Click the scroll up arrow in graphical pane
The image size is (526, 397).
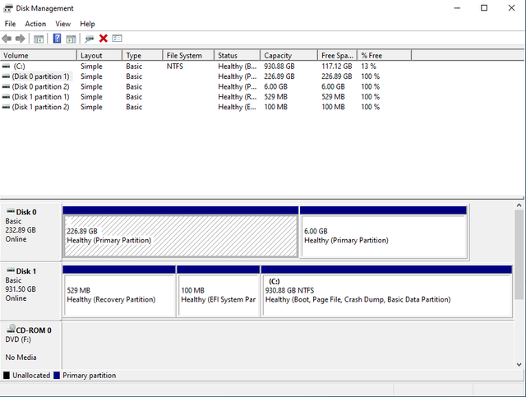tap(519, 205)
